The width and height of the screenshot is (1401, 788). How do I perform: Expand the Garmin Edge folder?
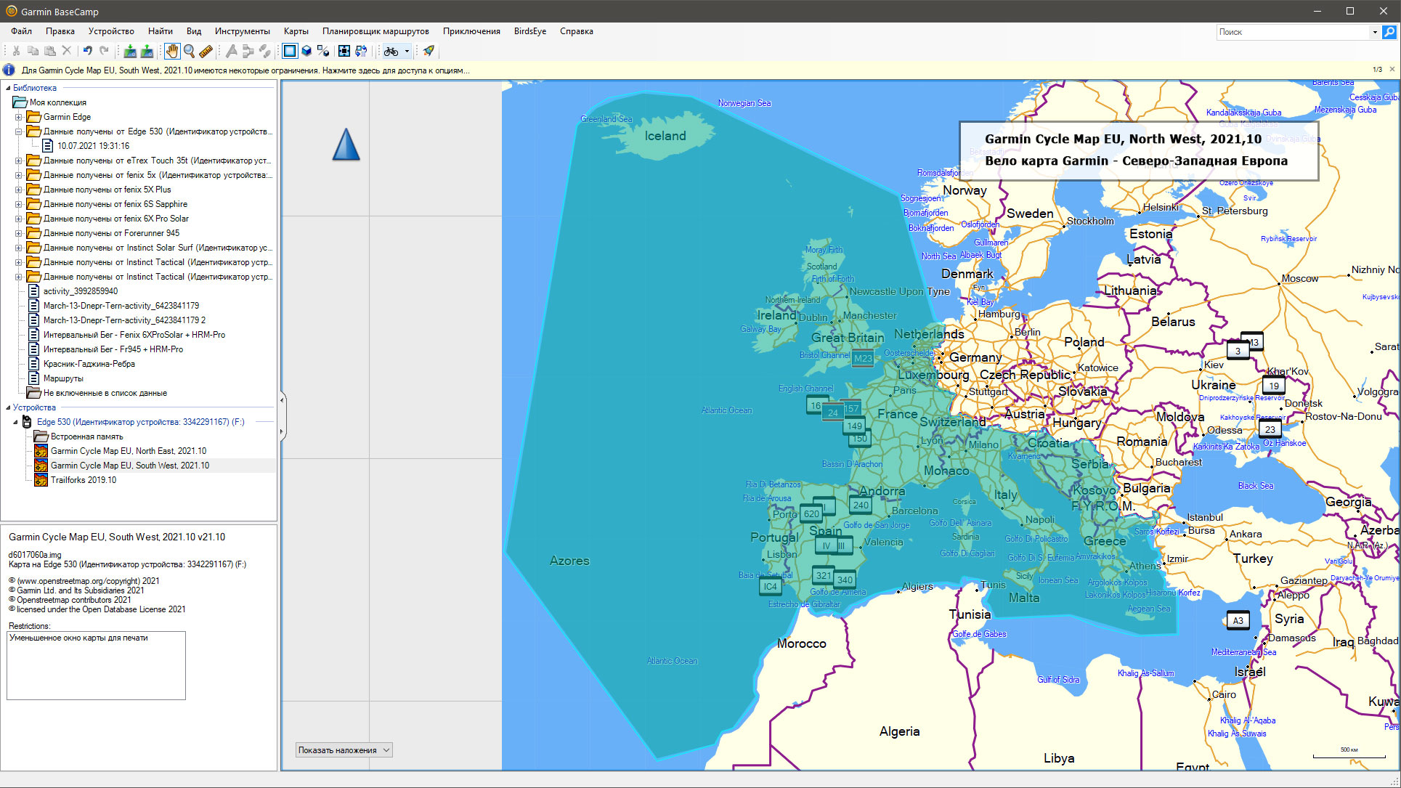click(19, 117)
